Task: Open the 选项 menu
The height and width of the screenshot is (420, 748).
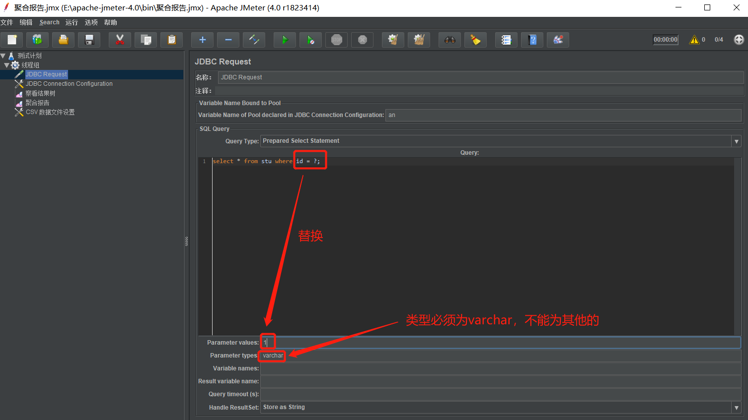Action: coord(91,22)
